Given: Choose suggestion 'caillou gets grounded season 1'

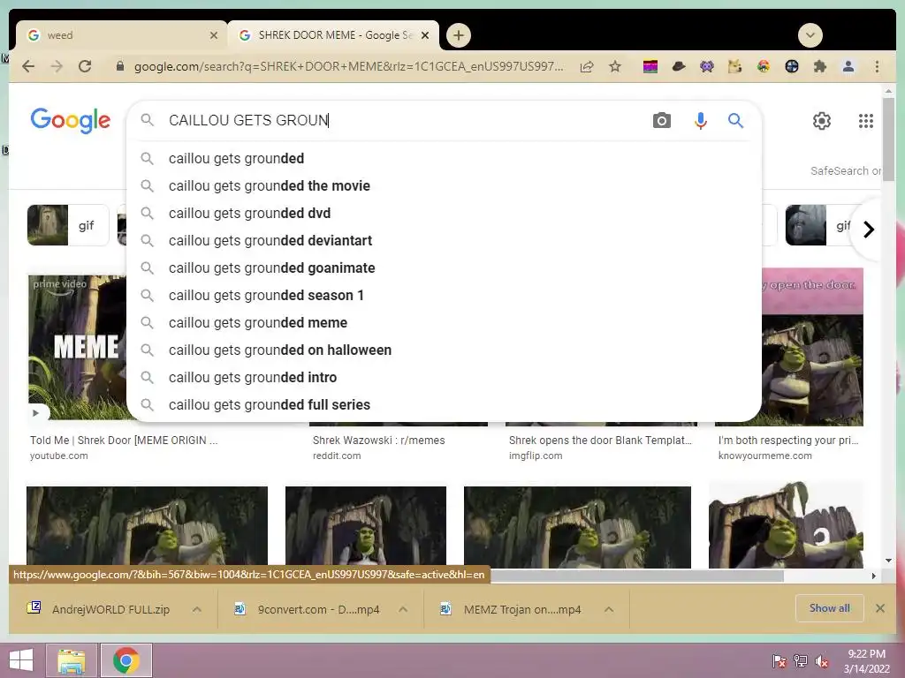Looking at the screenshot, I should 444,295.
